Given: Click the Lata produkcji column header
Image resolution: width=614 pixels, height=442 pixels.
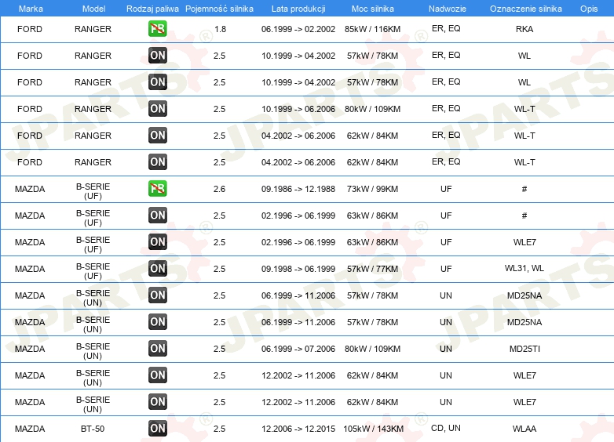Looking at the screenshot, I should tap(298, 9).
